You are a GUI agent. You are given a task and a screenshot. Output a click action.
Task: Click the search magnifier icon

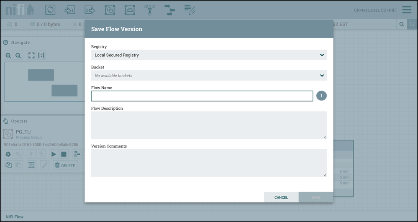point(401,24)
